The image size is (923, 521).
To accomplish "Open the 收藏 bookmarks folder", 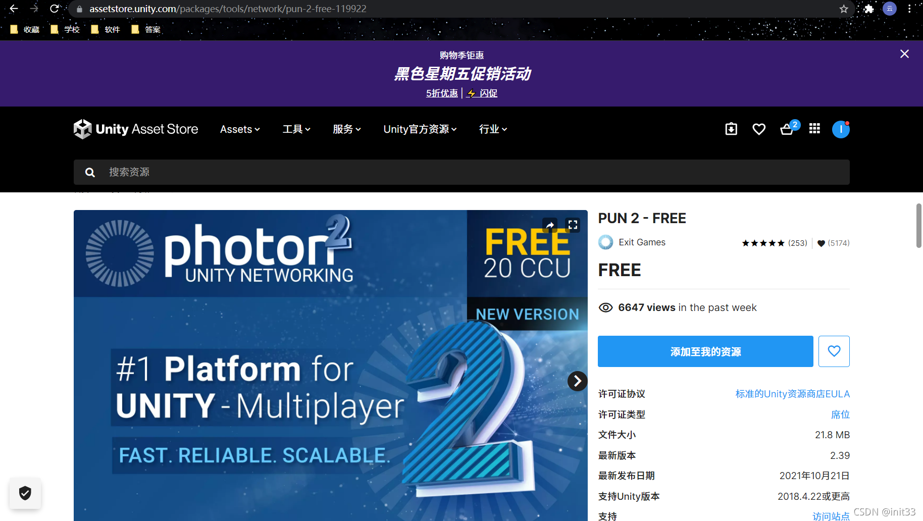I will tap(25, 29).
